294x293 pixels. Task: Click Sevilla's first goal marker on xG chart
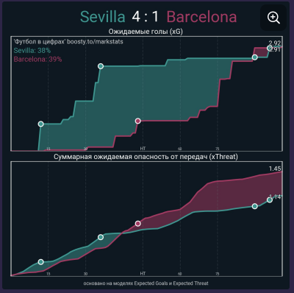41,124
